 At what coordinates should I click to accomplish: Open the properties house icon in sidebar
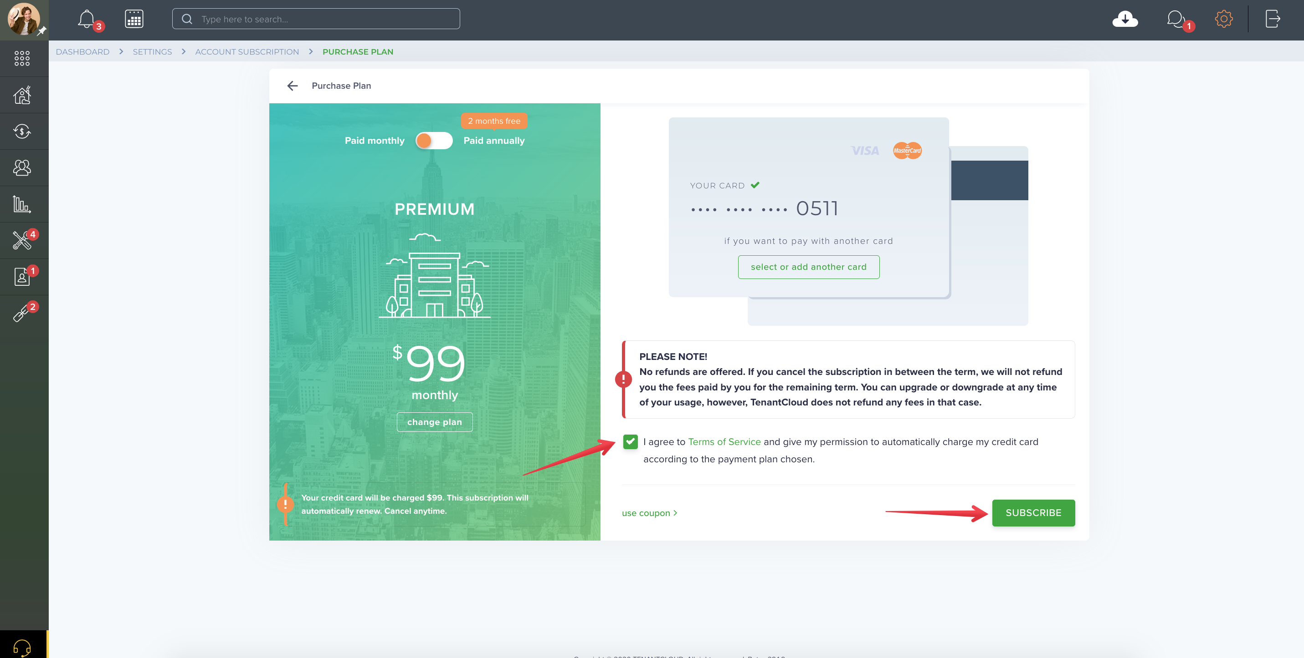tap(22, 95)
